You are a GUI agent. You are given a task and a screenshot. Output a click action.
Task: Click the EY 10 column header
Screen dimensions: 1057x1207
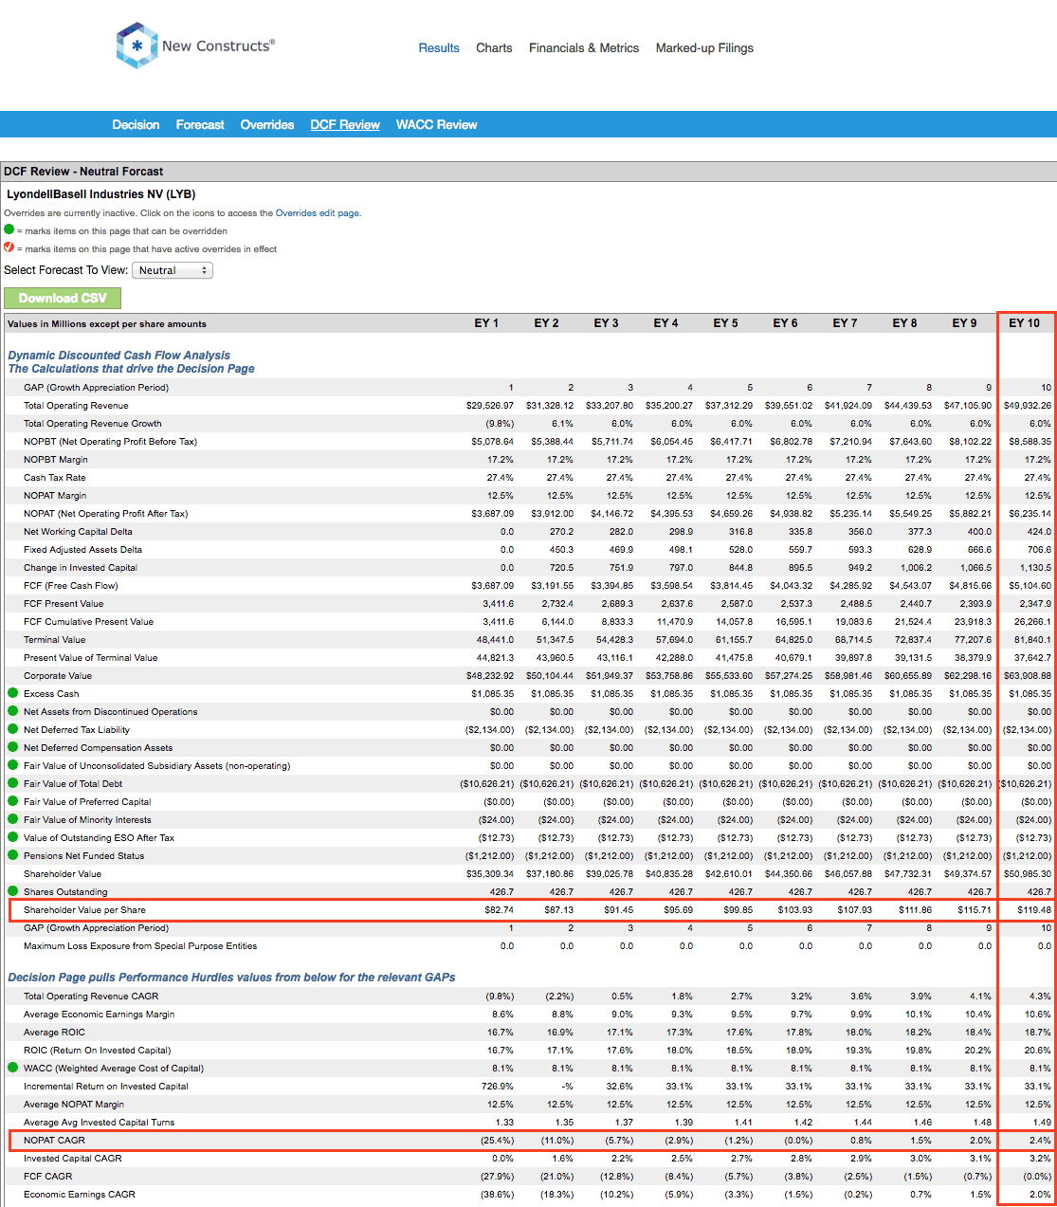click(1024, 323)
